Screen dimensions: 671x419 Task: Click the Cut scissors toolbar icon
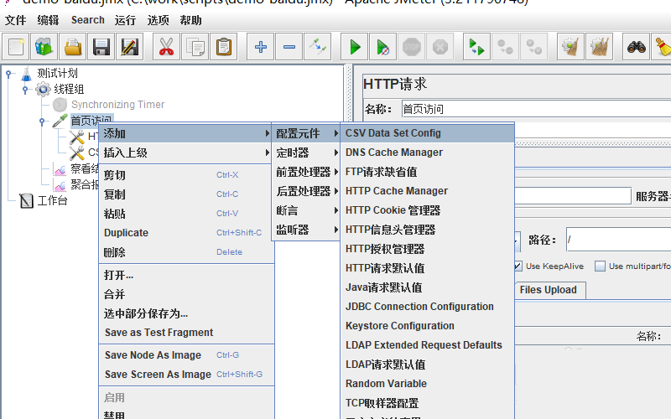point(166,47)
